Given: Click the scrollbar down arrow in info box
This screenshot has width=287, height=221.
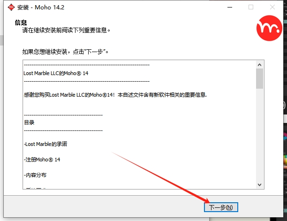Looking at the screenshot, I should click(x=259, y=185).
